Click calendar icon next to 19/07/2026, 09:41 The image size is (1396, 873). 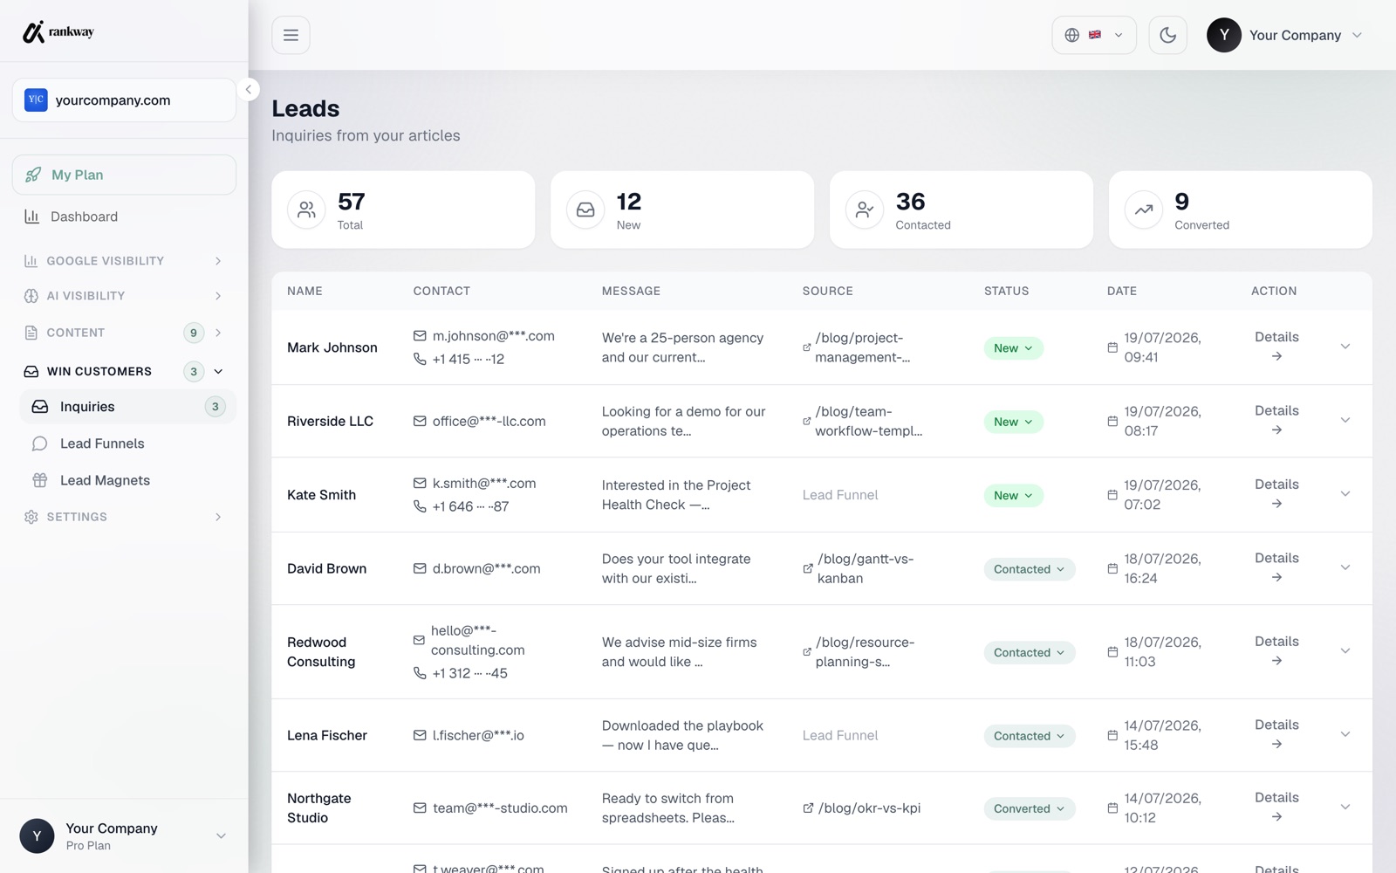click(1112, 347)
